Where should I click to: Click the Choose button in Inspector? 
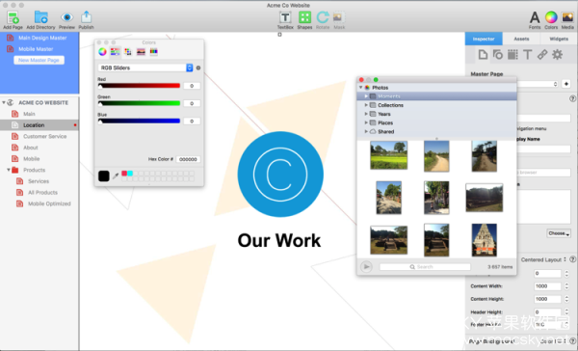coord(559,233)
